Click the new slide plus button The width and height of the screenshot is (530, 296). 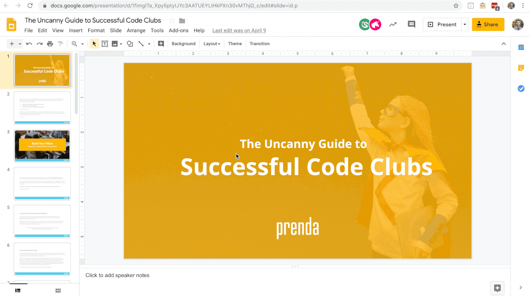12,44
